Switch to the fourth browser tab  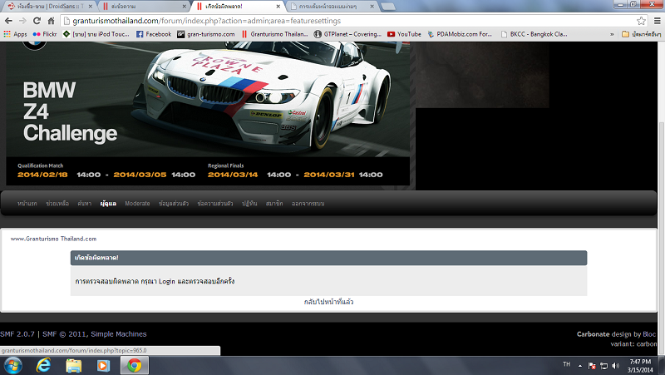coord(333,7)
